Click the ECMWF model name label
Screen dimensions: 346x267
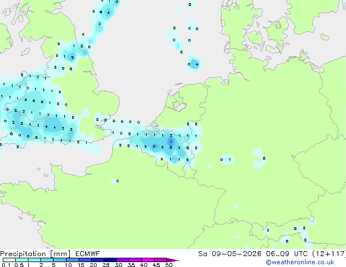[88, 254]
